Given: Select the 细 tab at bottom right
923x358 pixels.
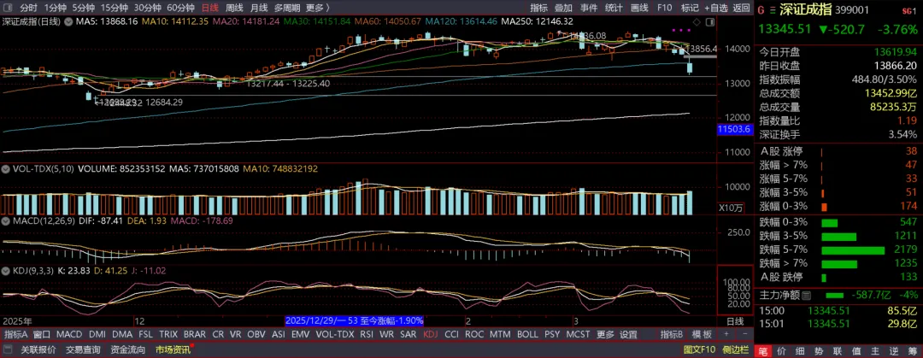Looking at the screenshot, I should coord(799,350).
